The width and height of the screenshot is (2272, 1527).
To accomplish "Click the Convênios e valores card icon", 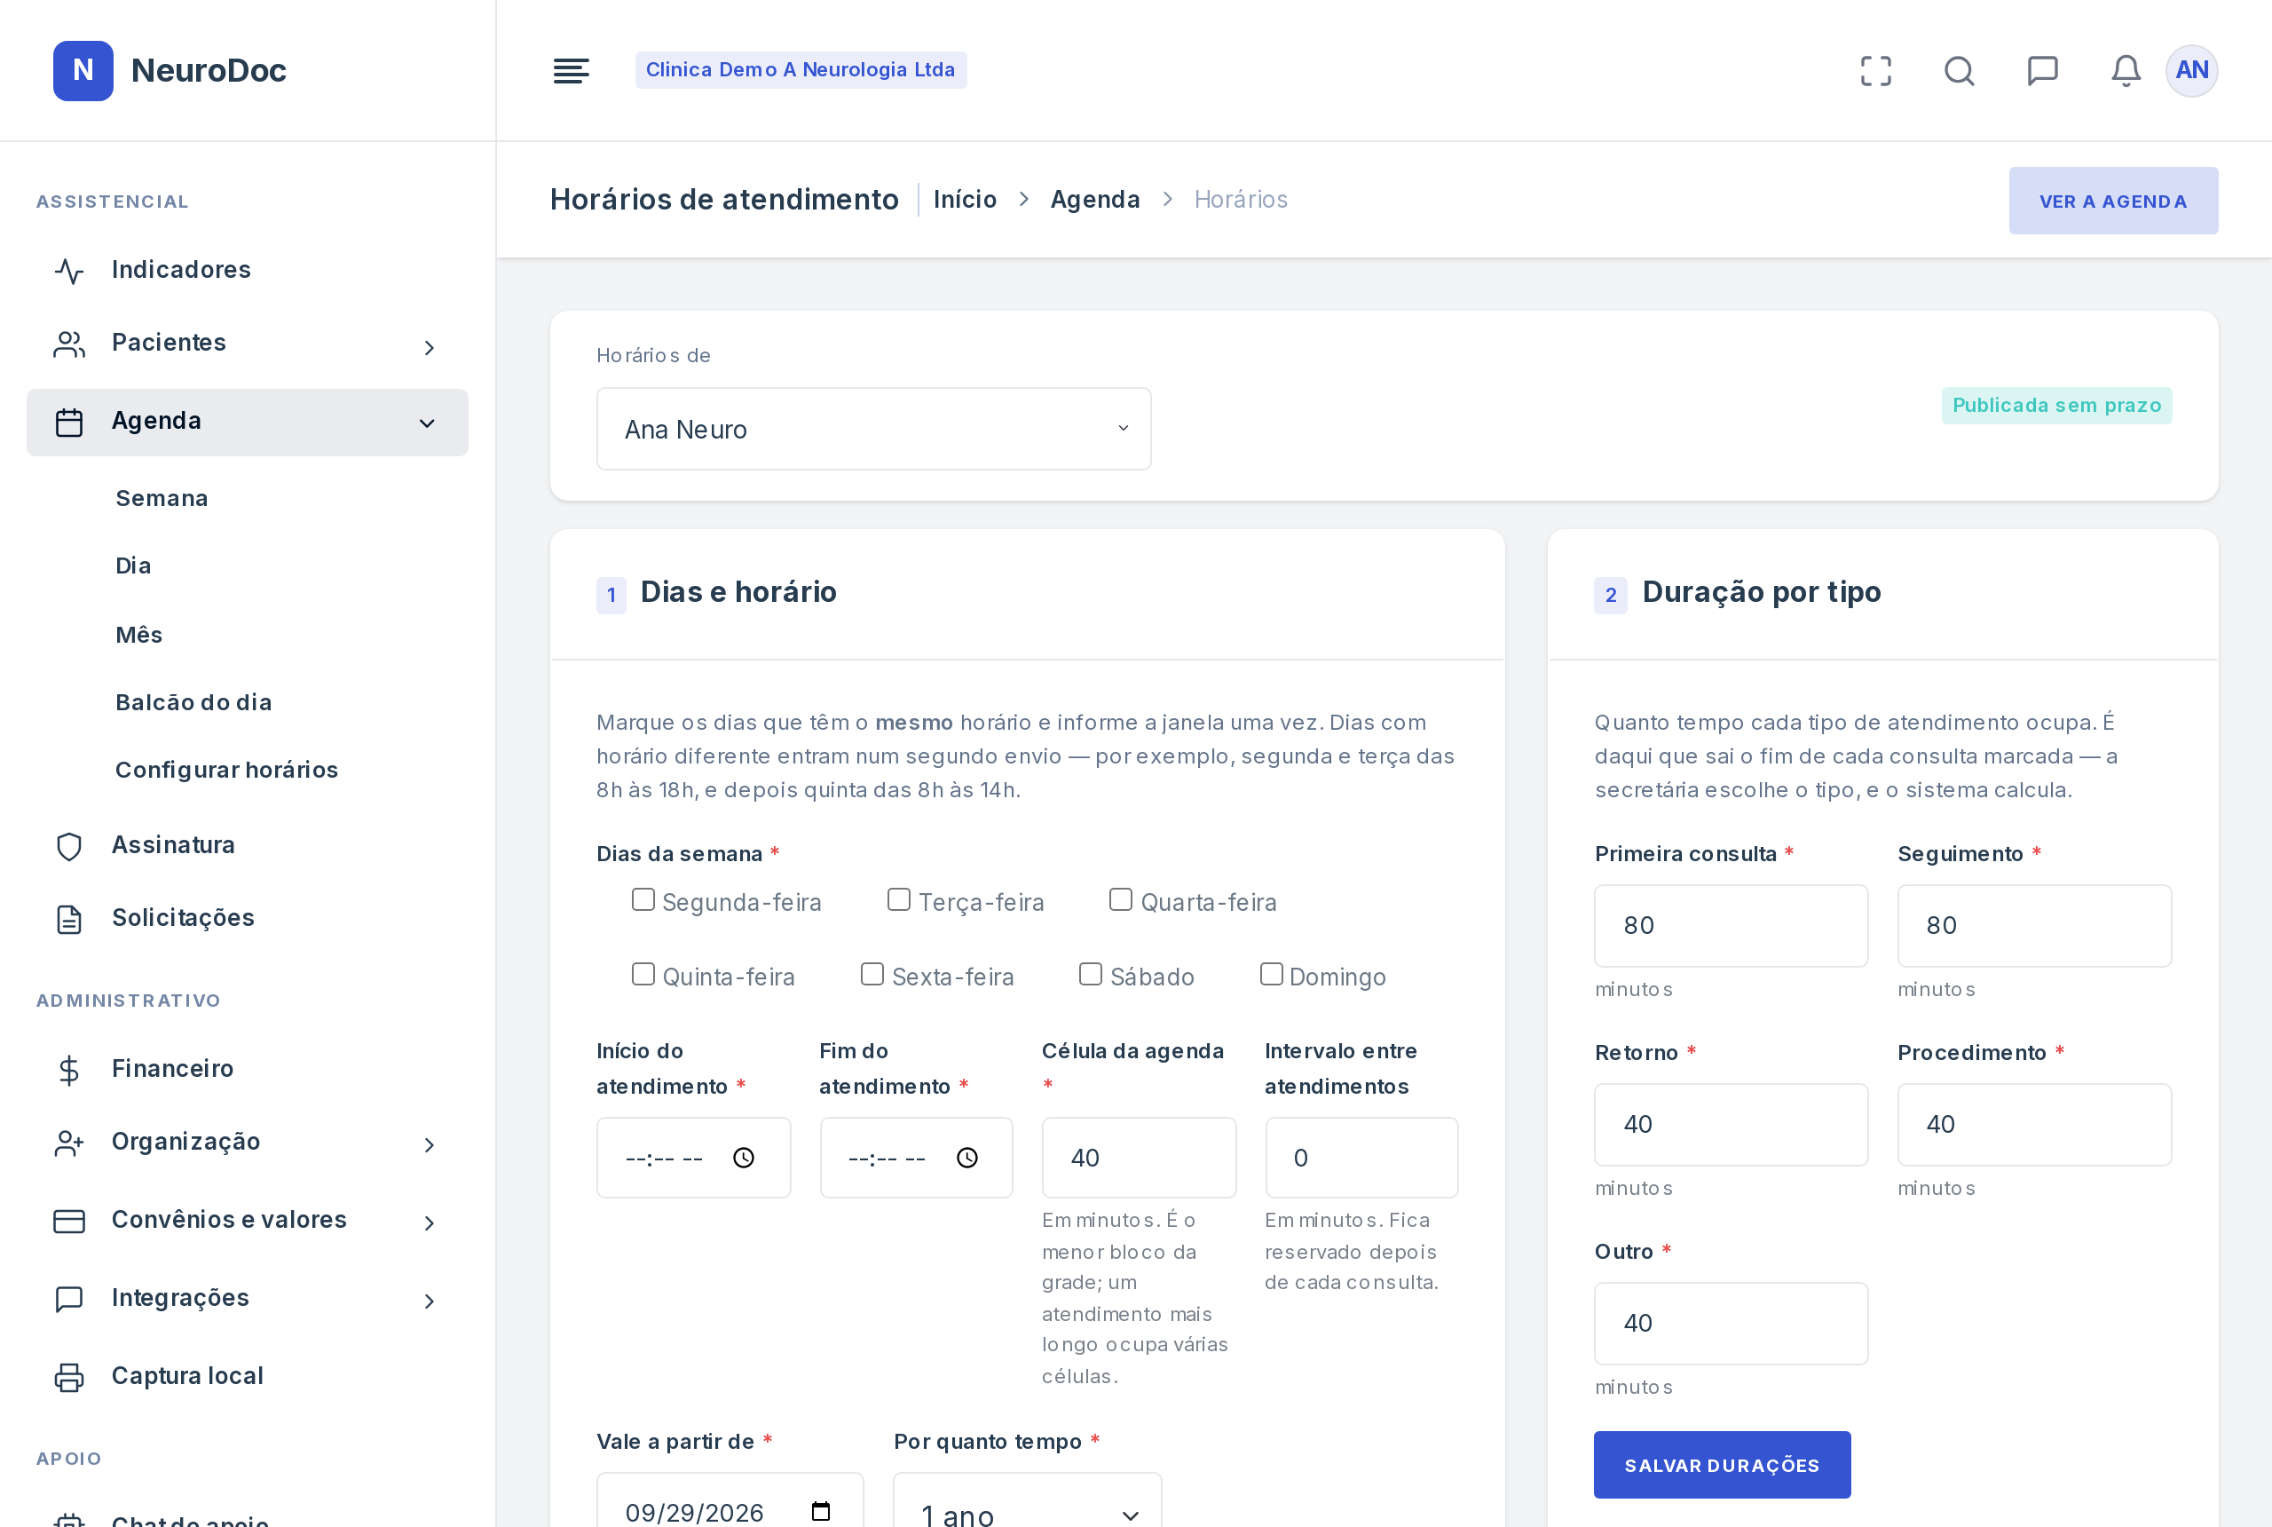I will pos(69,1220).
